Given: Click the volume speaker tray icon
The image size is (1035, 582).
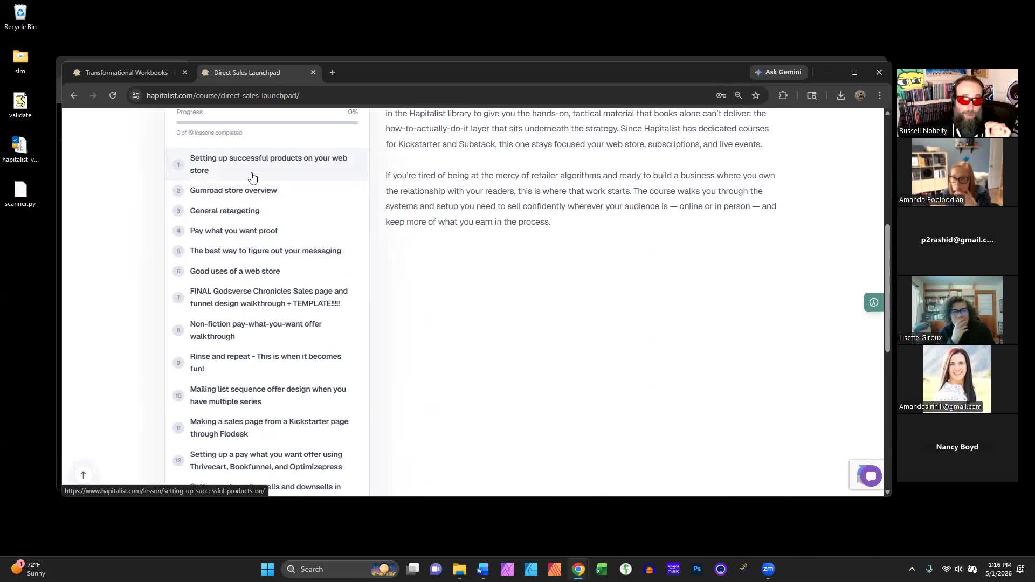Looking at the screenshot, I should coord(958,569).
